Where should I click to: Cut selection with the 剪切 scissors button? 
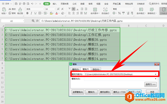click(x=12, y=9)
